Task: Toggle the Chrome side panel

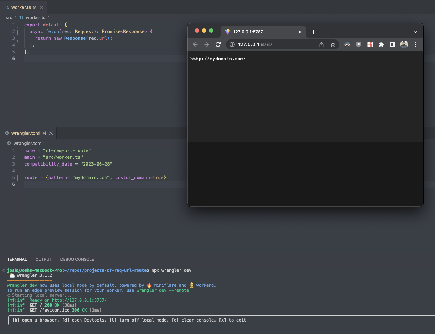Action: (x=393, y=44)
